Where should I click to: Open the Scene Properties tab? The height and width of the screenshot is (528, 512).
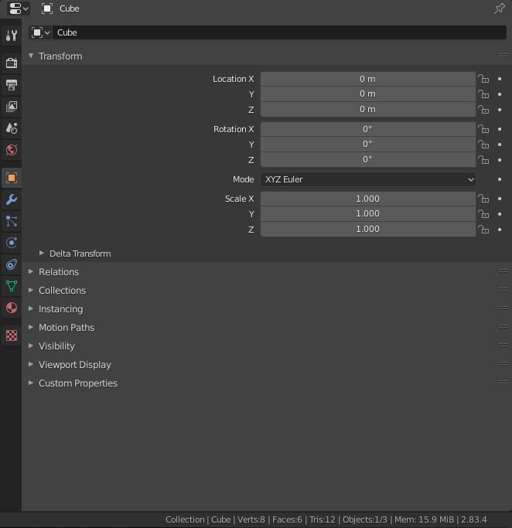12,128
